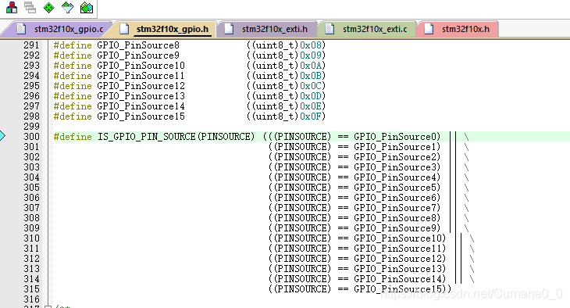Click (PINSOURCE) on line 303

click(302, 167)
